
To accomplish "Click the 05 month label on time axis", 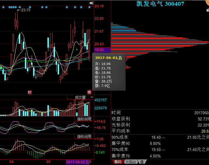I will (48, 162).
